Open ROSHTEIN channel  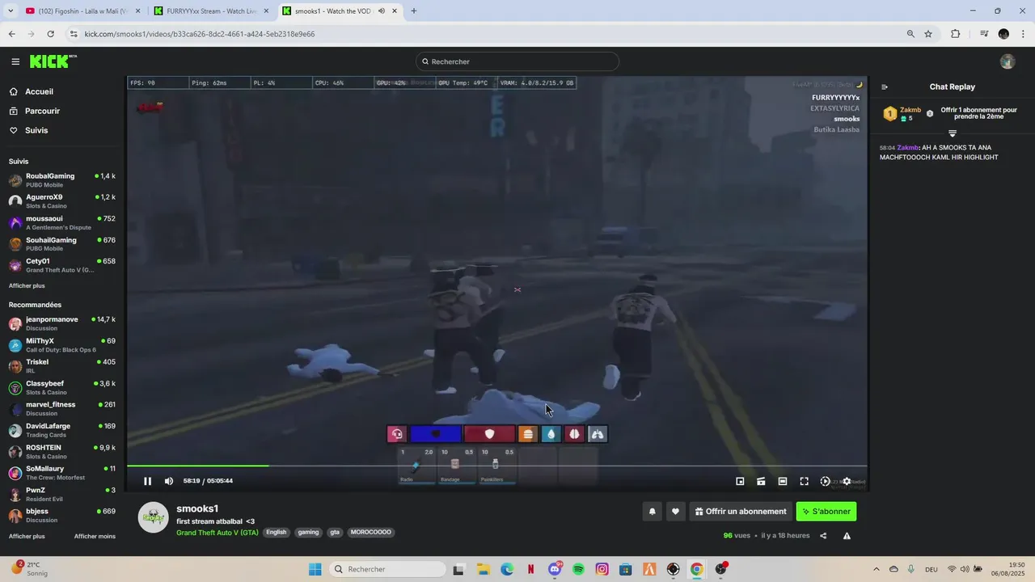pos(62,451)
